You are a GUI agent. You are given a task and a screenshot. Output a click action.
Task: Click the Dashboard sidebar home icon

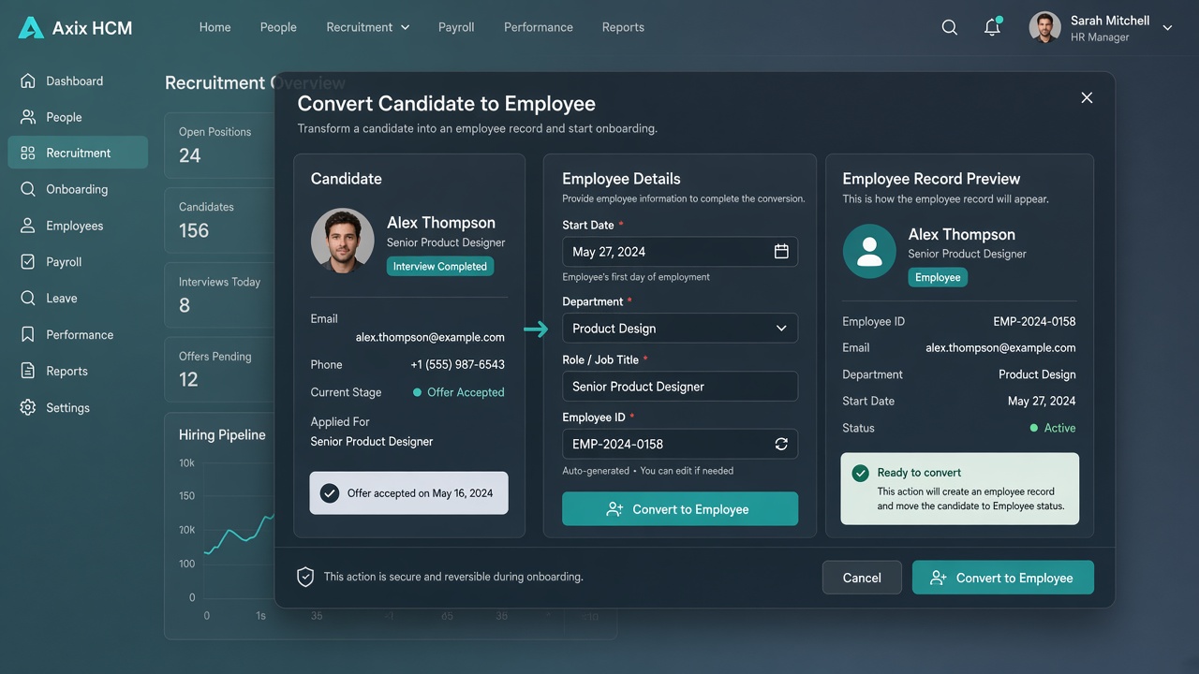(28, 81)
